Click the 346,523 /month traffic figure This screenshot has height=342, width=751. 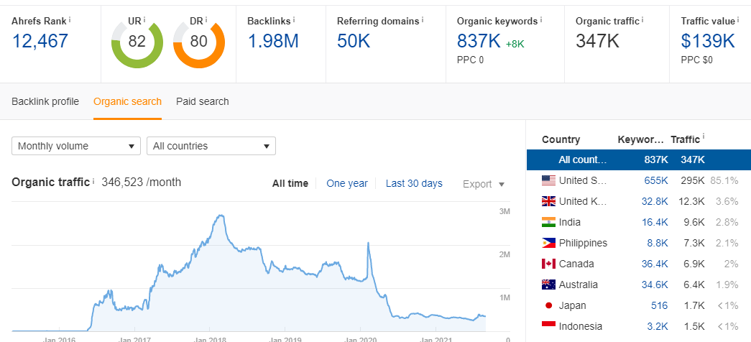coord(142,182)
